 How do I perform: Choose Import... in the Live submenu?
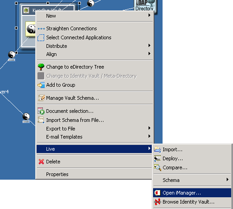coord(192,149)
